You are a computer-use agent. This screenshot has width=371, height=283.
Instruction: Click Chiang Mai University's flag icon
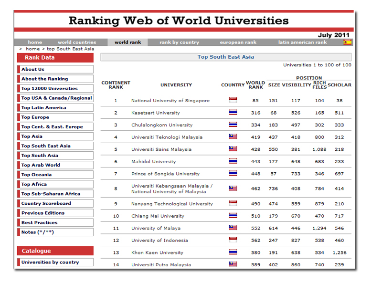tap(233, 216)
